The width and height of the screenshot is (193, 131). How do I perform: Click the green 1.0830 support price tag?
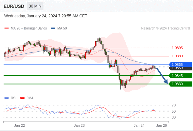coord(180,84)
